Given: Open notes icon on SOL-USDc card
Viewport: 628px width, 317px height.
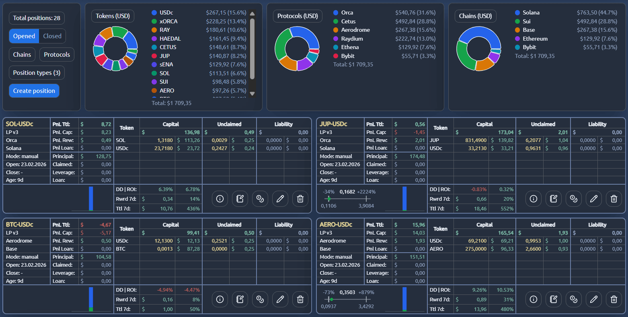Looking at the screenshot, I should (x=240, y=199).
